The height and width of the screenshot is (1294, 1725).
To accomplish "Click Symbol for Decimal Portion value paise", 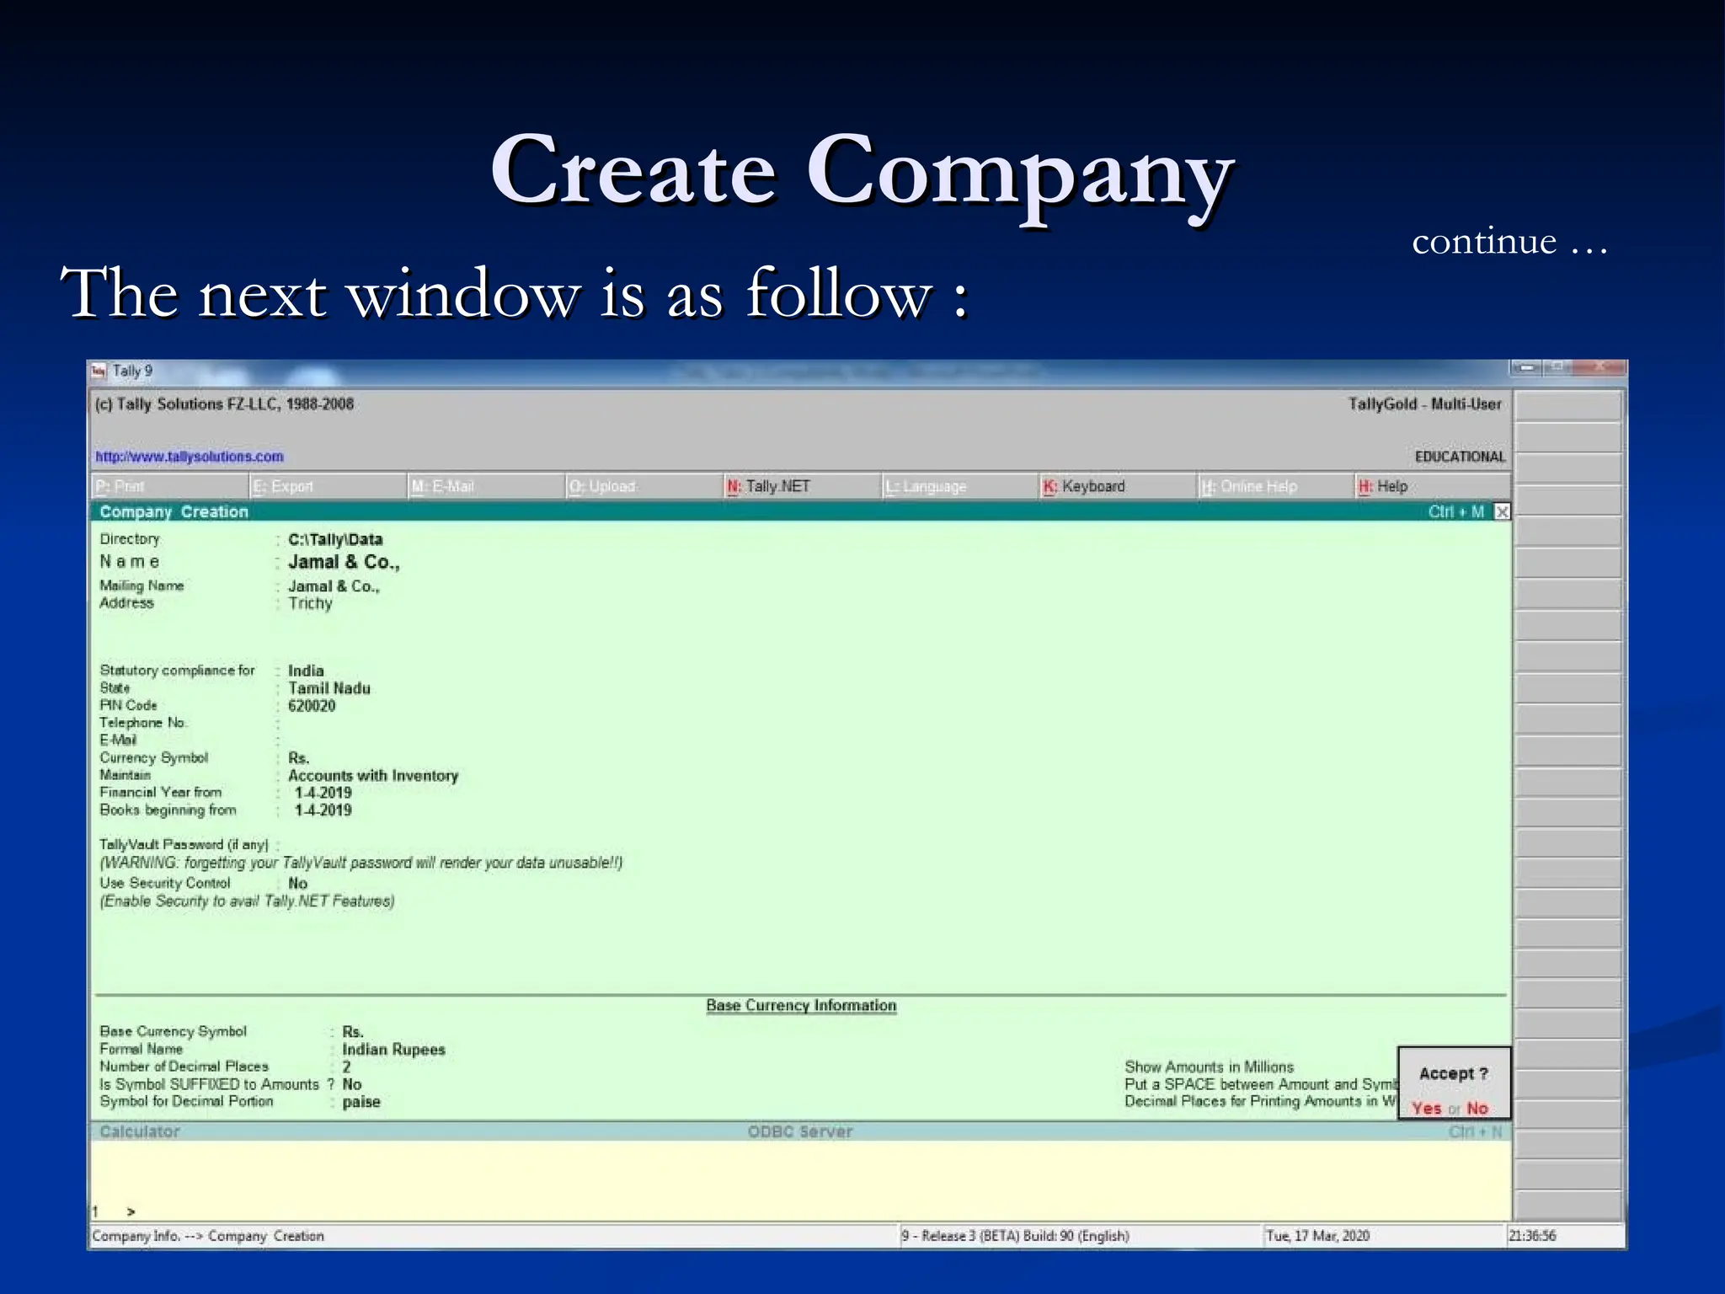I will (361, 1102).
